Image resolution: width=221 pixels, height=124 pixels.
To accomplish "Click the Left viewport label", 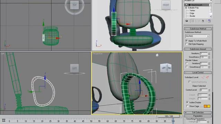I will click(x=2, y=54).
